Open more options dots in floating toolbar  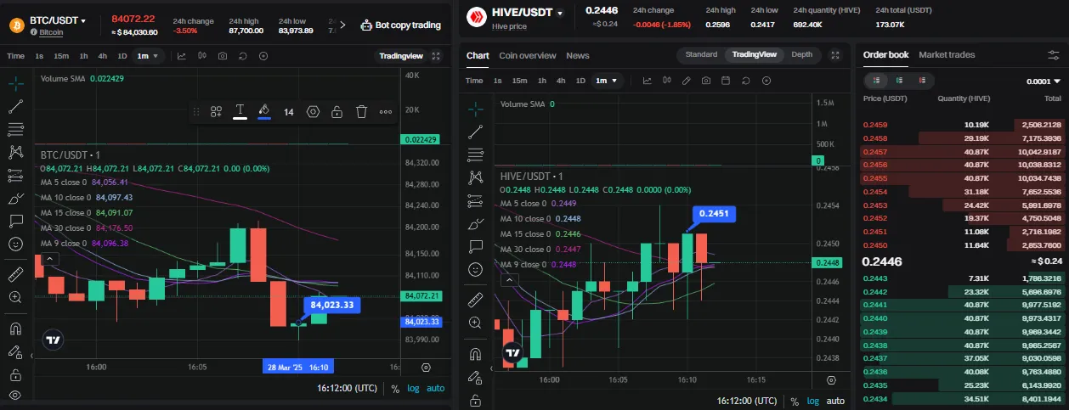[386, 112]
